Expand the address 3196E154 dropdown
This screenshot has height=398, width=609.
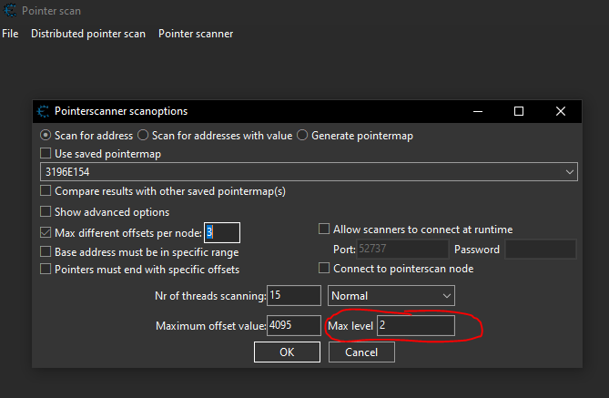570,172
